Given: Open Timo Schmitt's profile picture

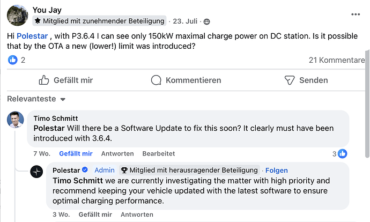Looking at the screenshot, I should [16, 120].
